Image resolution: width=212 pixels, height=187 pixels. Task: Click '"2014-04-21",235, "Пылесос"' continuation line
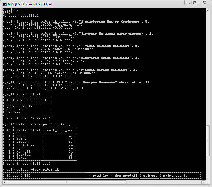tap(43, 37)
